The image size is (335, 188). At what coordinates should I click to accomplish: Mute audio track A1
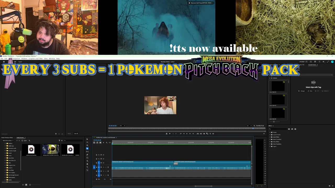coord(103,167)
